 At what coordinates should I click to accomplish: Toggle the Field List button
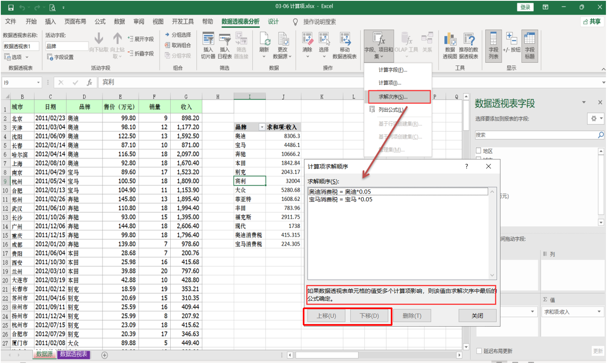[x=493, y=46]
